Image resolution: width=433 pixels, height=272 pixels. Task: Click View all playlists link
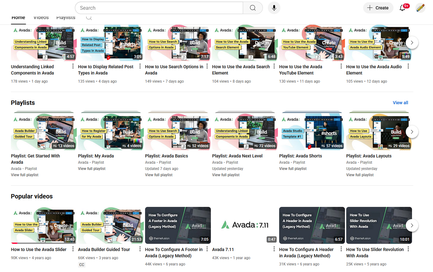[400, 103]
